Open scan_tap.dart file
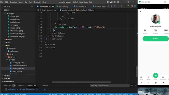The image size is (169, 95). click(17, 72)
